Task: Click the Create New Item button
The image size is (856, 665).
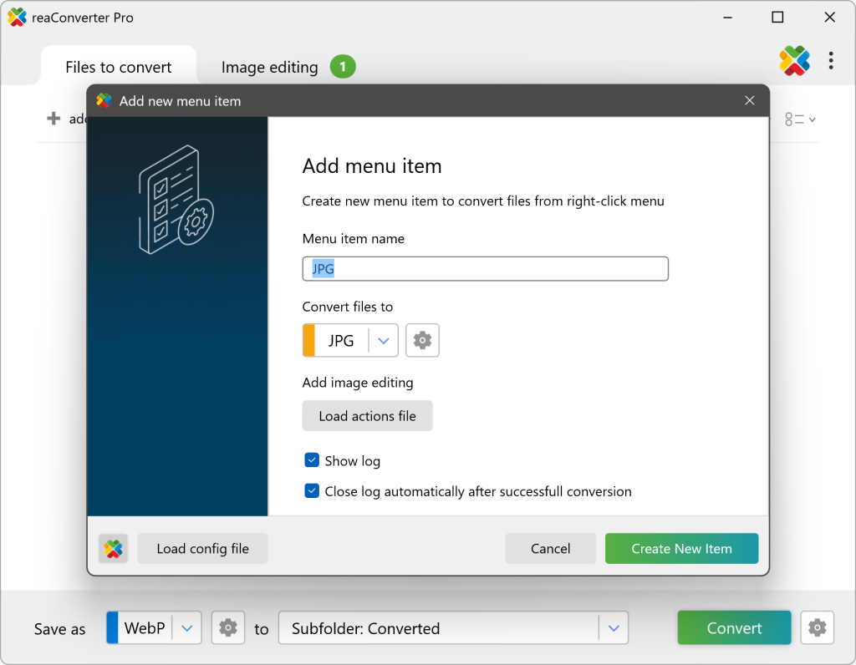Action: 681,549
